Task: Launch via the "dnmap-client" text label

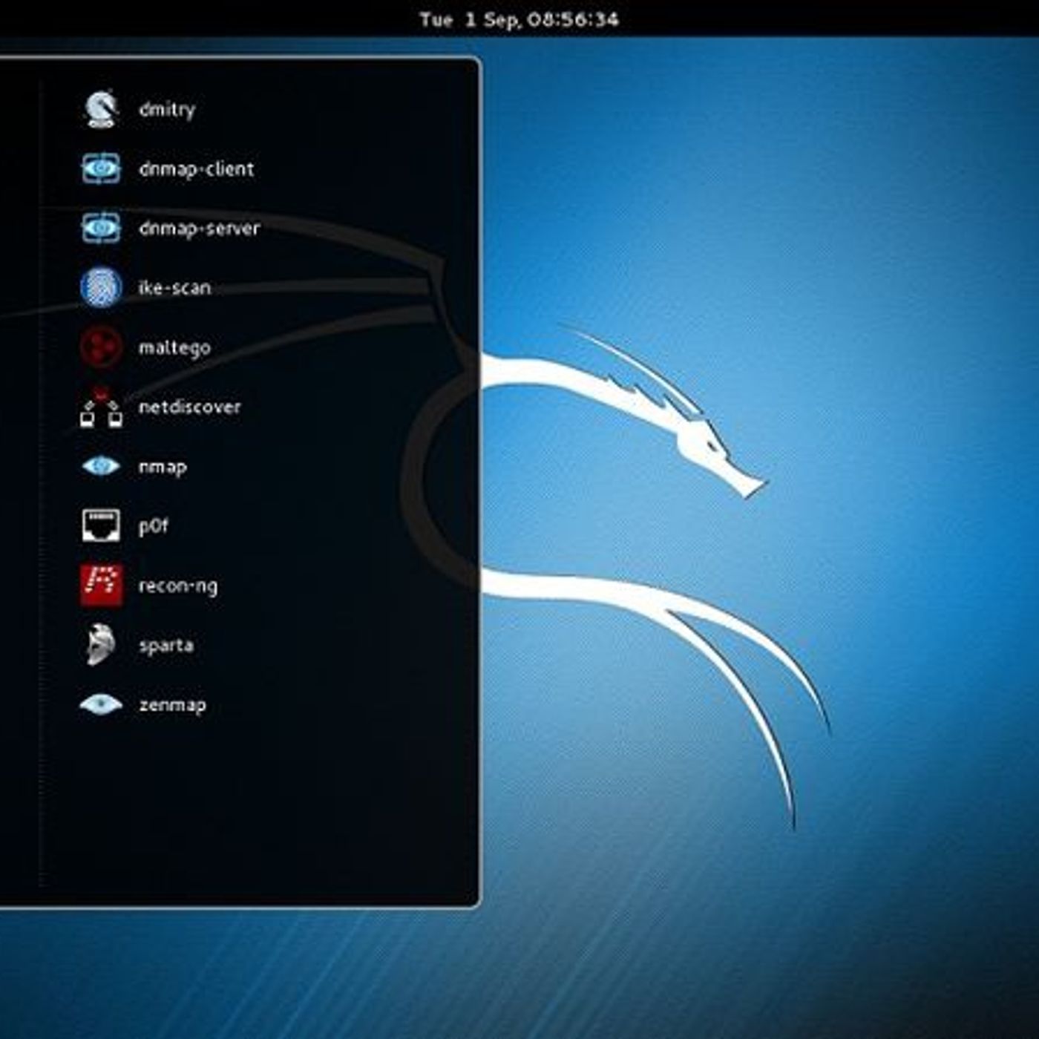Action: [x=196, y=169]
